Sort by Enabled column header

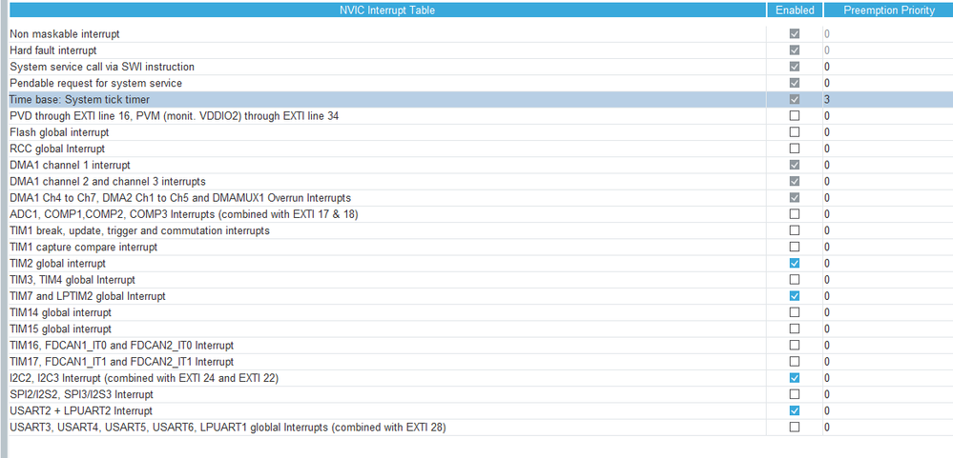point(795,10)
